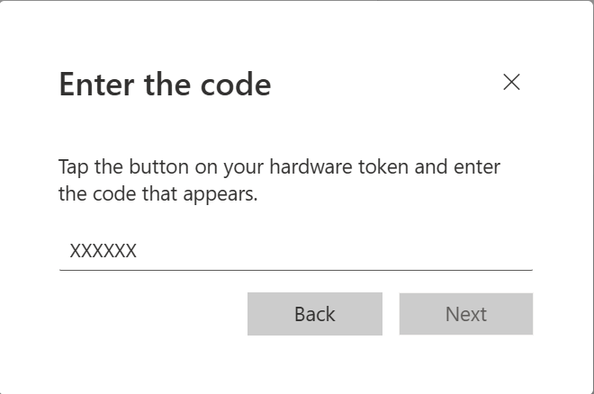Click the grayed-out Next button

[466, 314]
